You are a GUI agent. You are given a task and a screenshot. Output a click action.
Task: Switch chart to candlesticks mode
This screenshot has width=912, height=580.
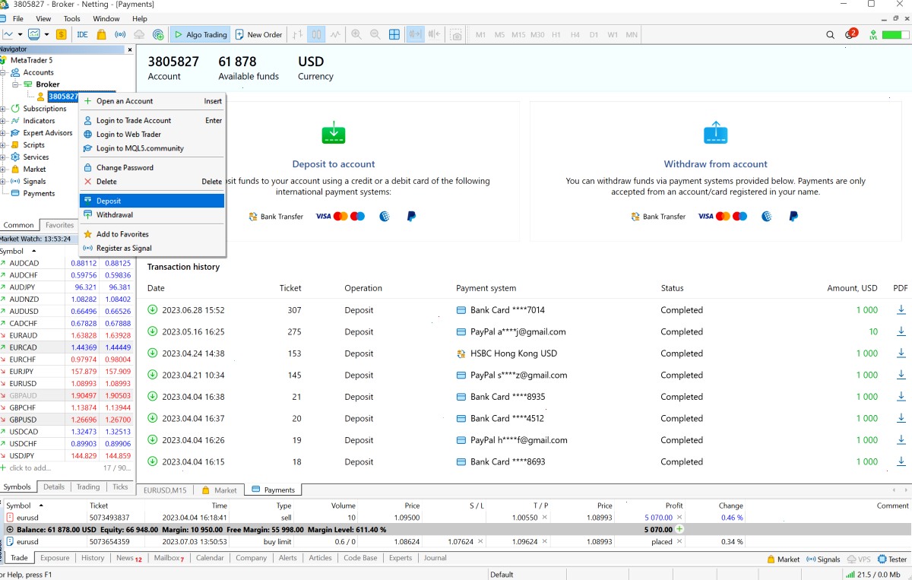click(x=316, y=34)
